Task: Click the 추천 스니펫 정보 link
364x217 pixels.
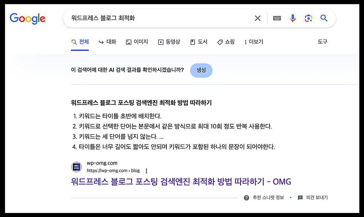Action: tap(264, 197)
